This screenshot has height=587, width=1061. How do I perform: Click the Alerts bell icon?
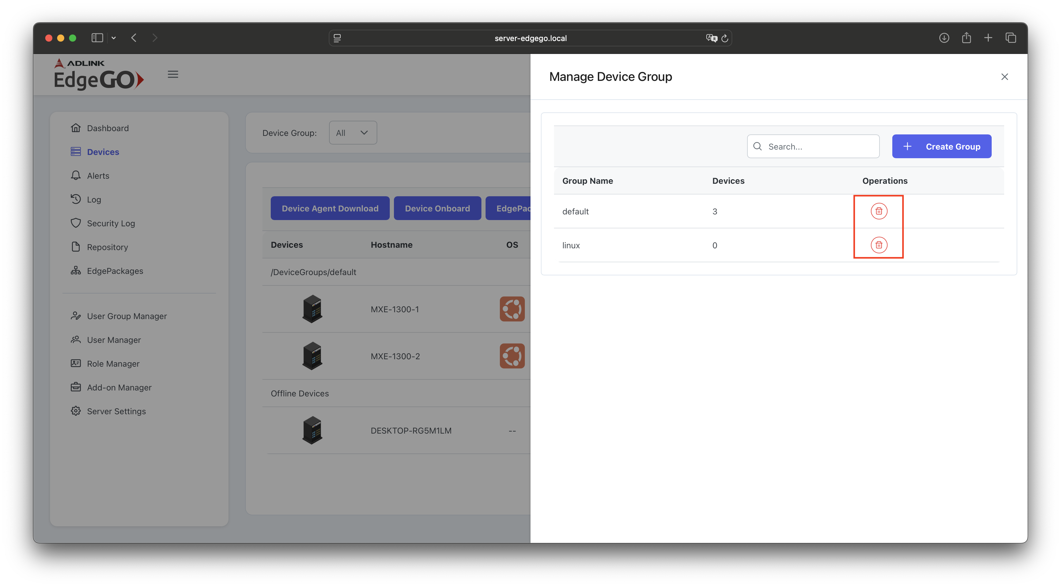pyautogui.click(x=76, y=175)
